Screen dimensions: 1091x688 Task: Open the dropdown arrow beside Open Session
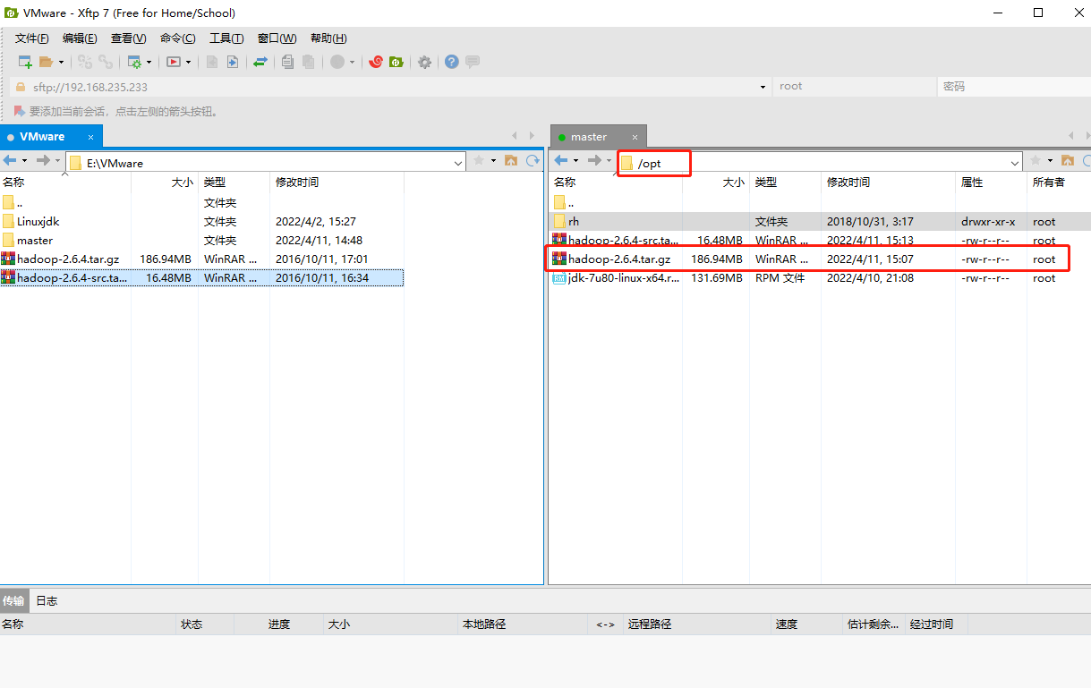click(x=61, y=62)
